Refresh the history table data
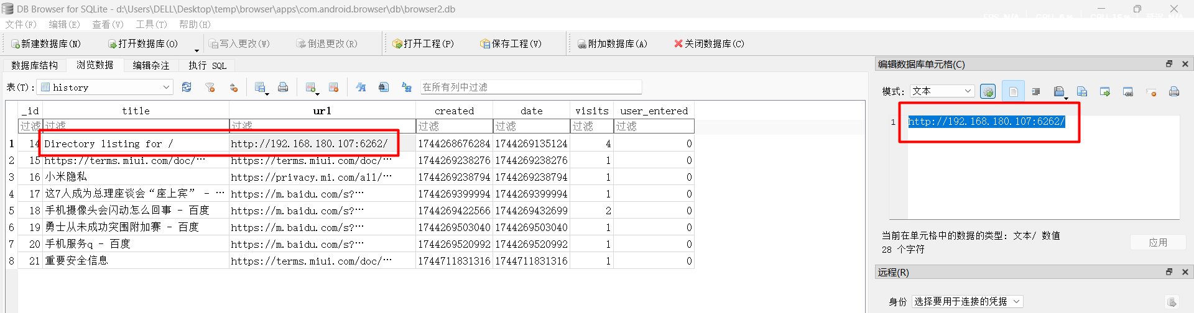Image resolution: width=1194 pixels, height=313 pixels. 187,88
